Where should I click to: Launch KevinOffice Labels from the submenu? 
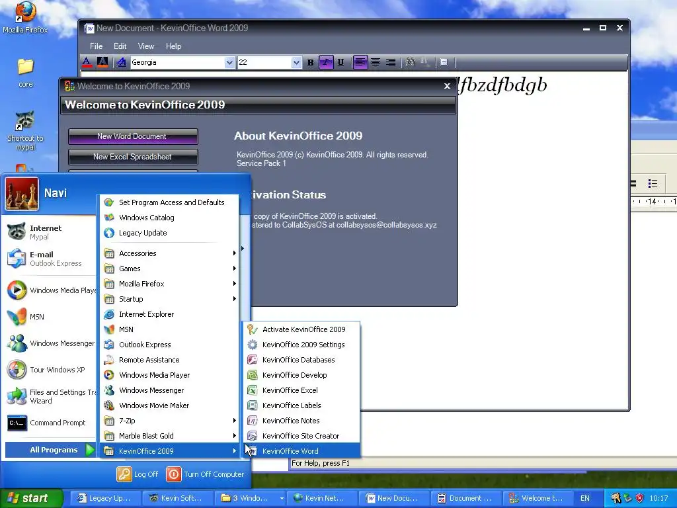click(x=301, y=405)
